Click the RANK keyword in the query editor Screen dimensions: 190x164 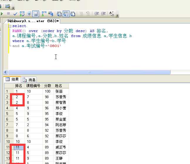(17, 31)
